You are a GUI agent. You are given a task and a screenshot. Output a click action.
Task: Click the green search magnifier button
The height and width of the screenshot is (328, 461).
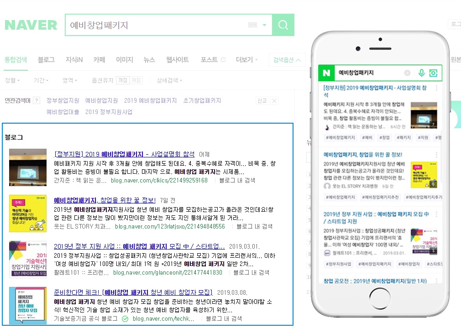click(x=283, y=25)
